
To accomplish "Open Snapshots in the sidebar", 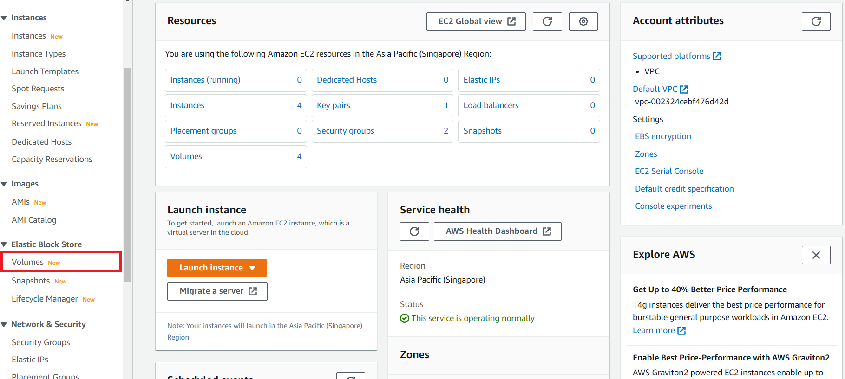I will pyautogui.click(x=31, y=281).
